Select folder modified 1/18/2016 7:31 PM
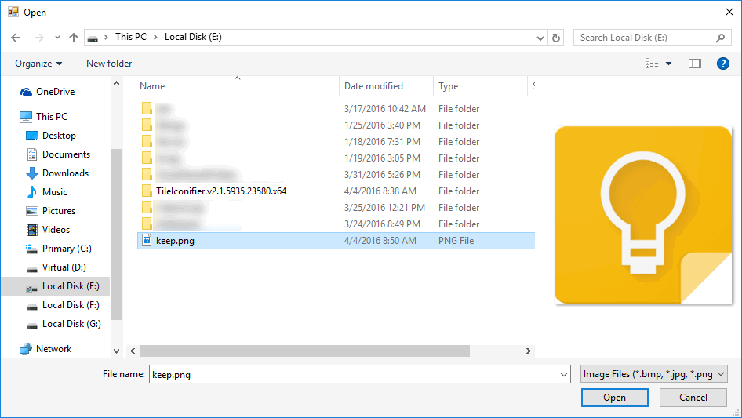This screenshot has height=418, width=742. coord(336,142)
